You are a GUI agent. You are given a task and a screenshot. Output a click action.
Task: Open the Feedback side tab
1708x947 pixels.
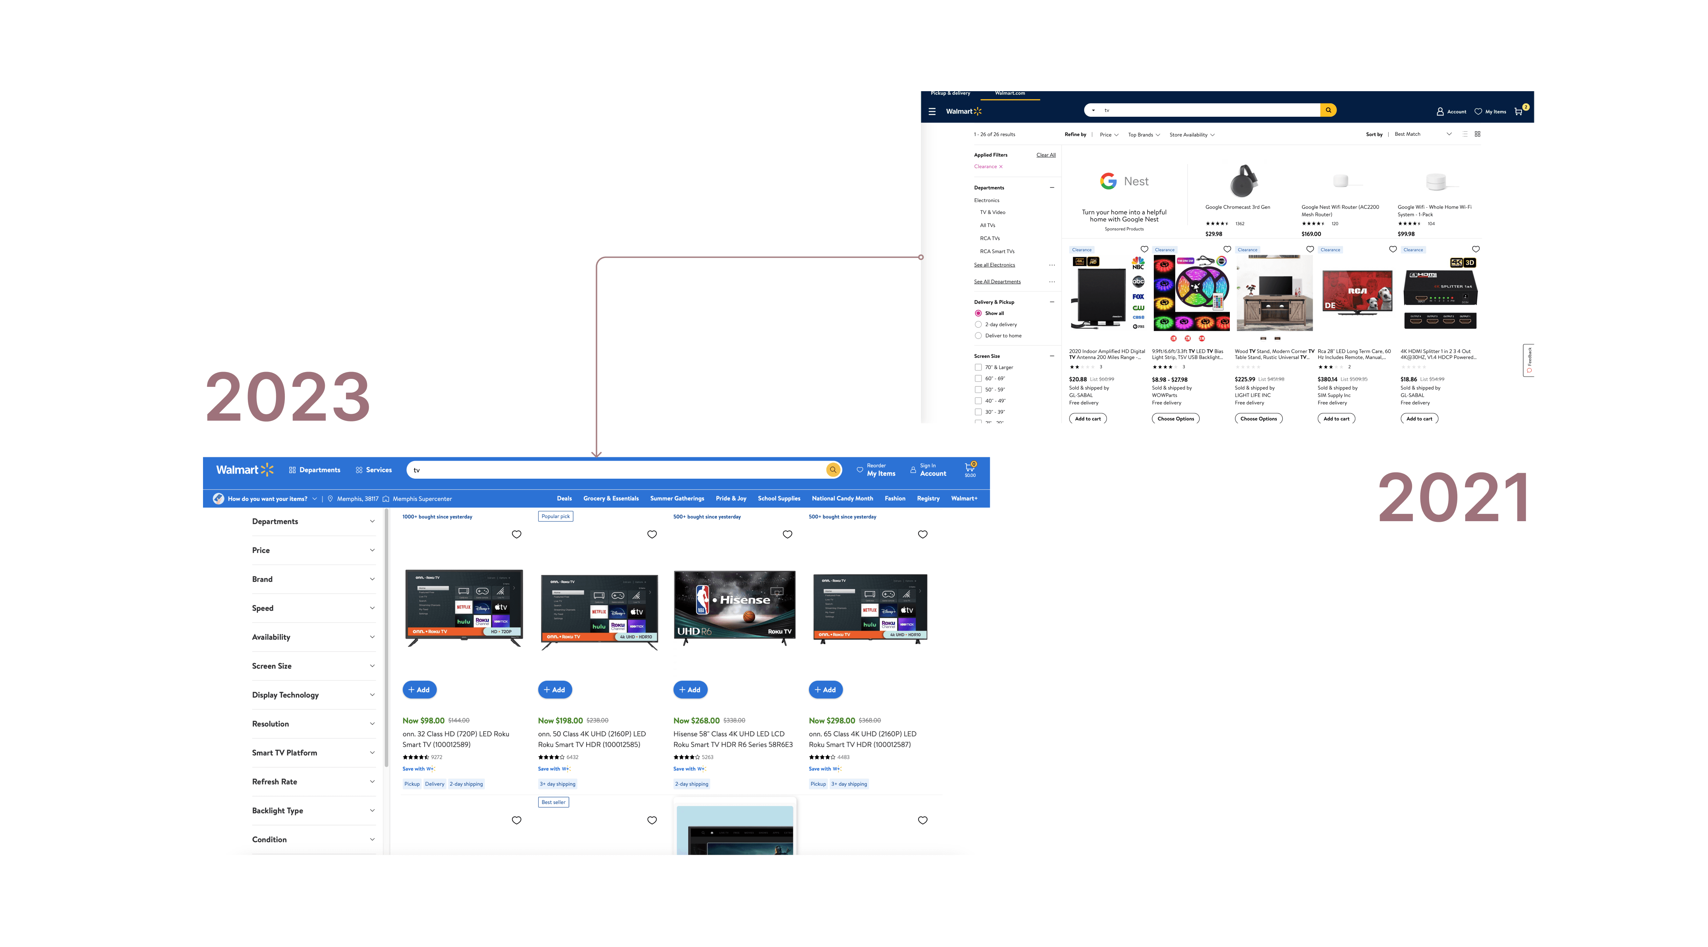point(1529,360)
